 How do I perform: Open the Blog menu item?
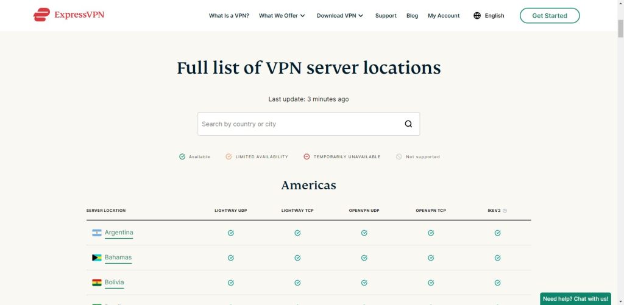(x=412, y=16)
